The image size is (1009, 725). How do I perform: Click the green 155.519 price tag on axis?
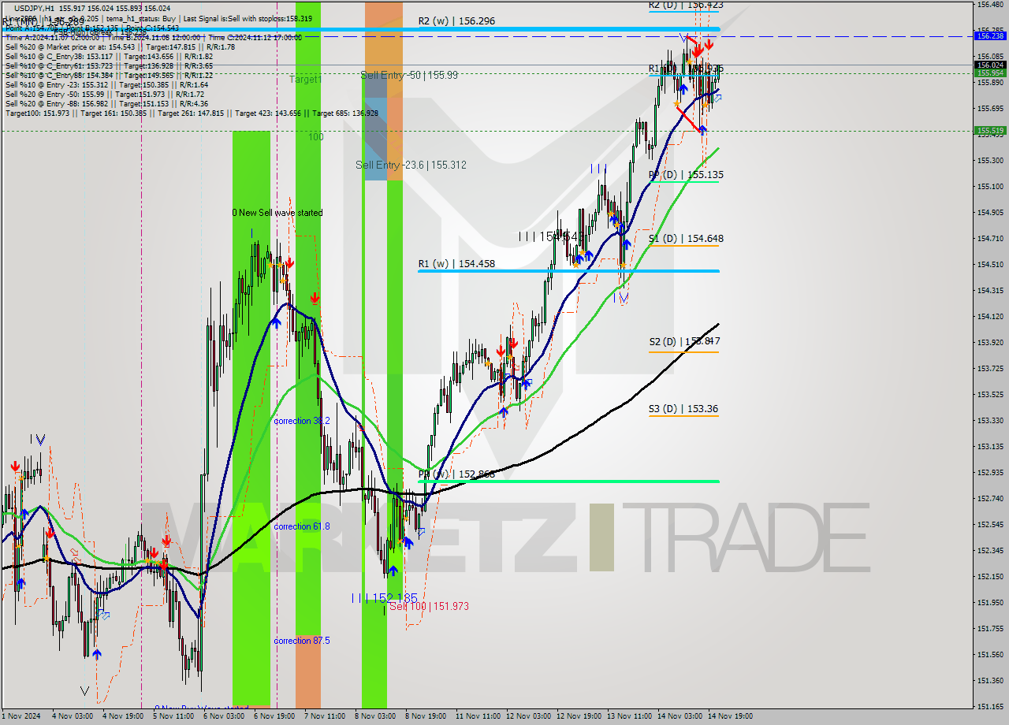point(990,131)
